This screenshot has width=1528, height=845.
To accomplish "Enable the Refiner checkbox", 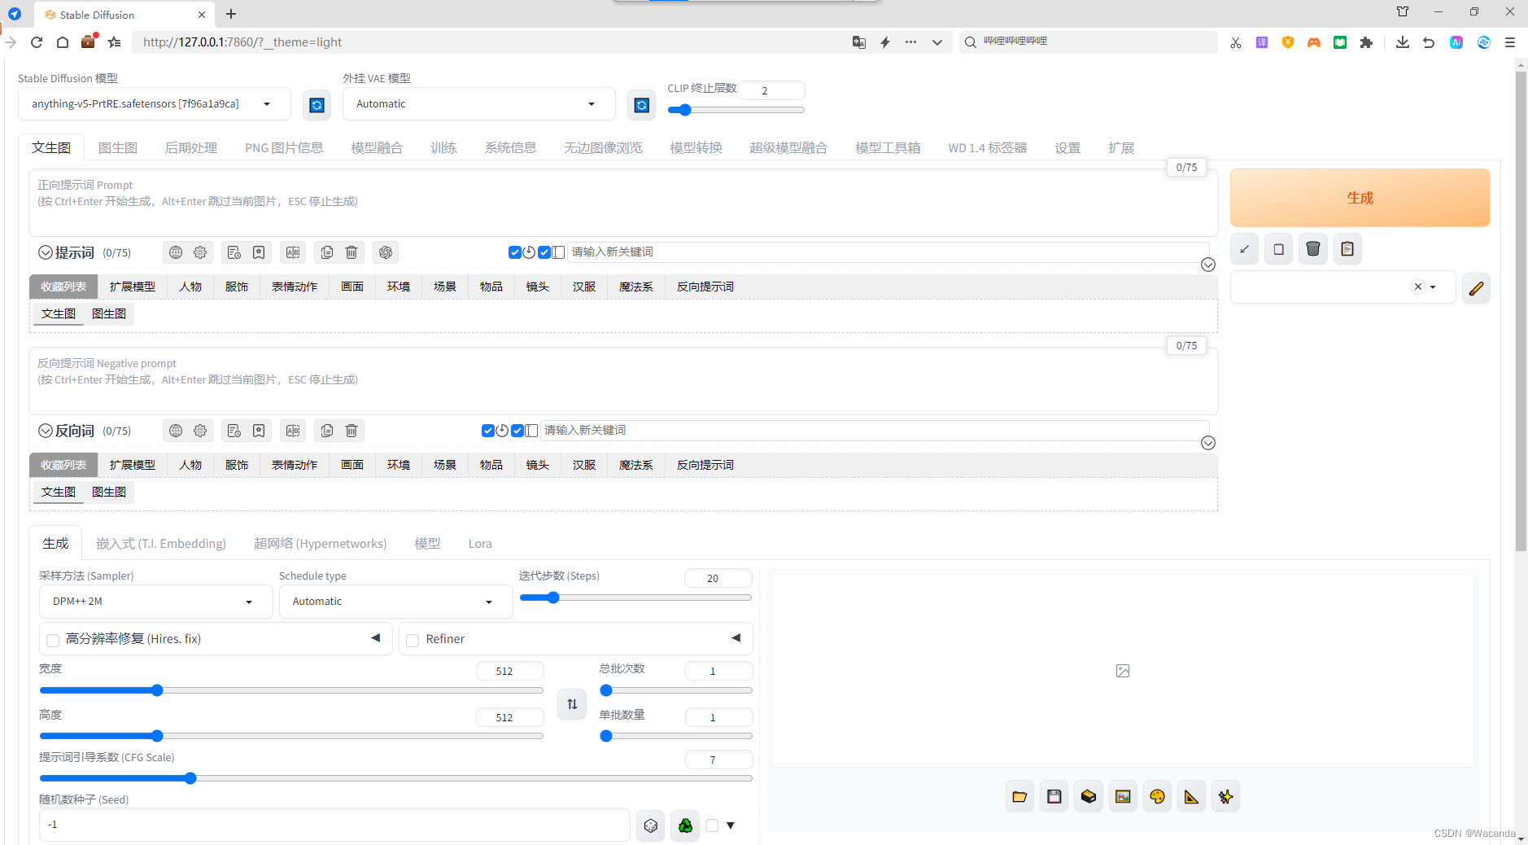I will (x=413, y=640).
